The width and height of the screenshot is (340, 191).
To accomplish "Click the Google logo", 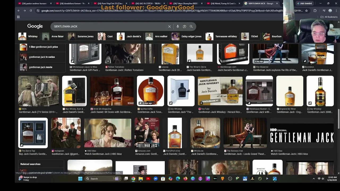I will [35, 26].
